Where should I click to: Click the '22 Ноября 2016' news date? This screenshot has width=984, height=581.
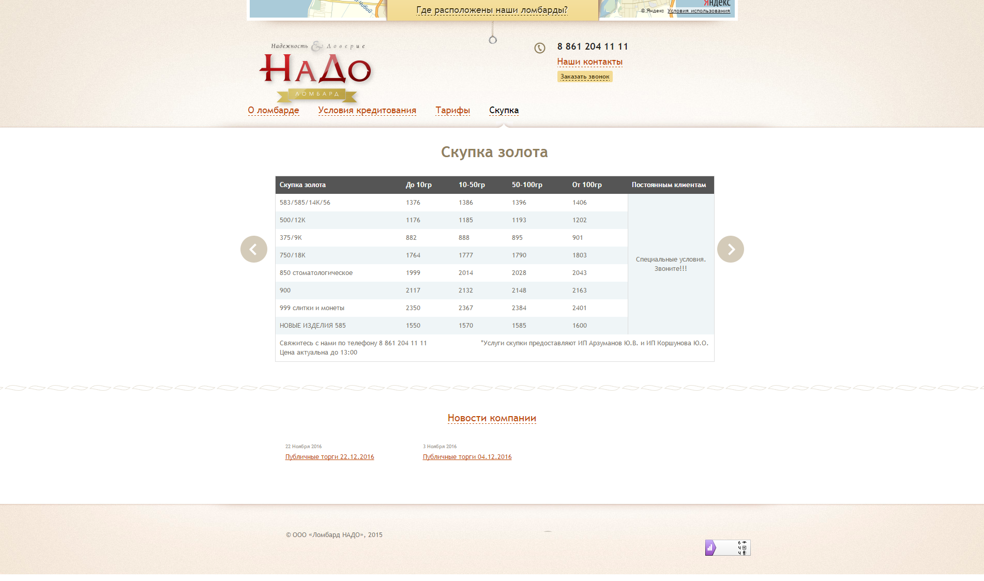coord(304,447)
